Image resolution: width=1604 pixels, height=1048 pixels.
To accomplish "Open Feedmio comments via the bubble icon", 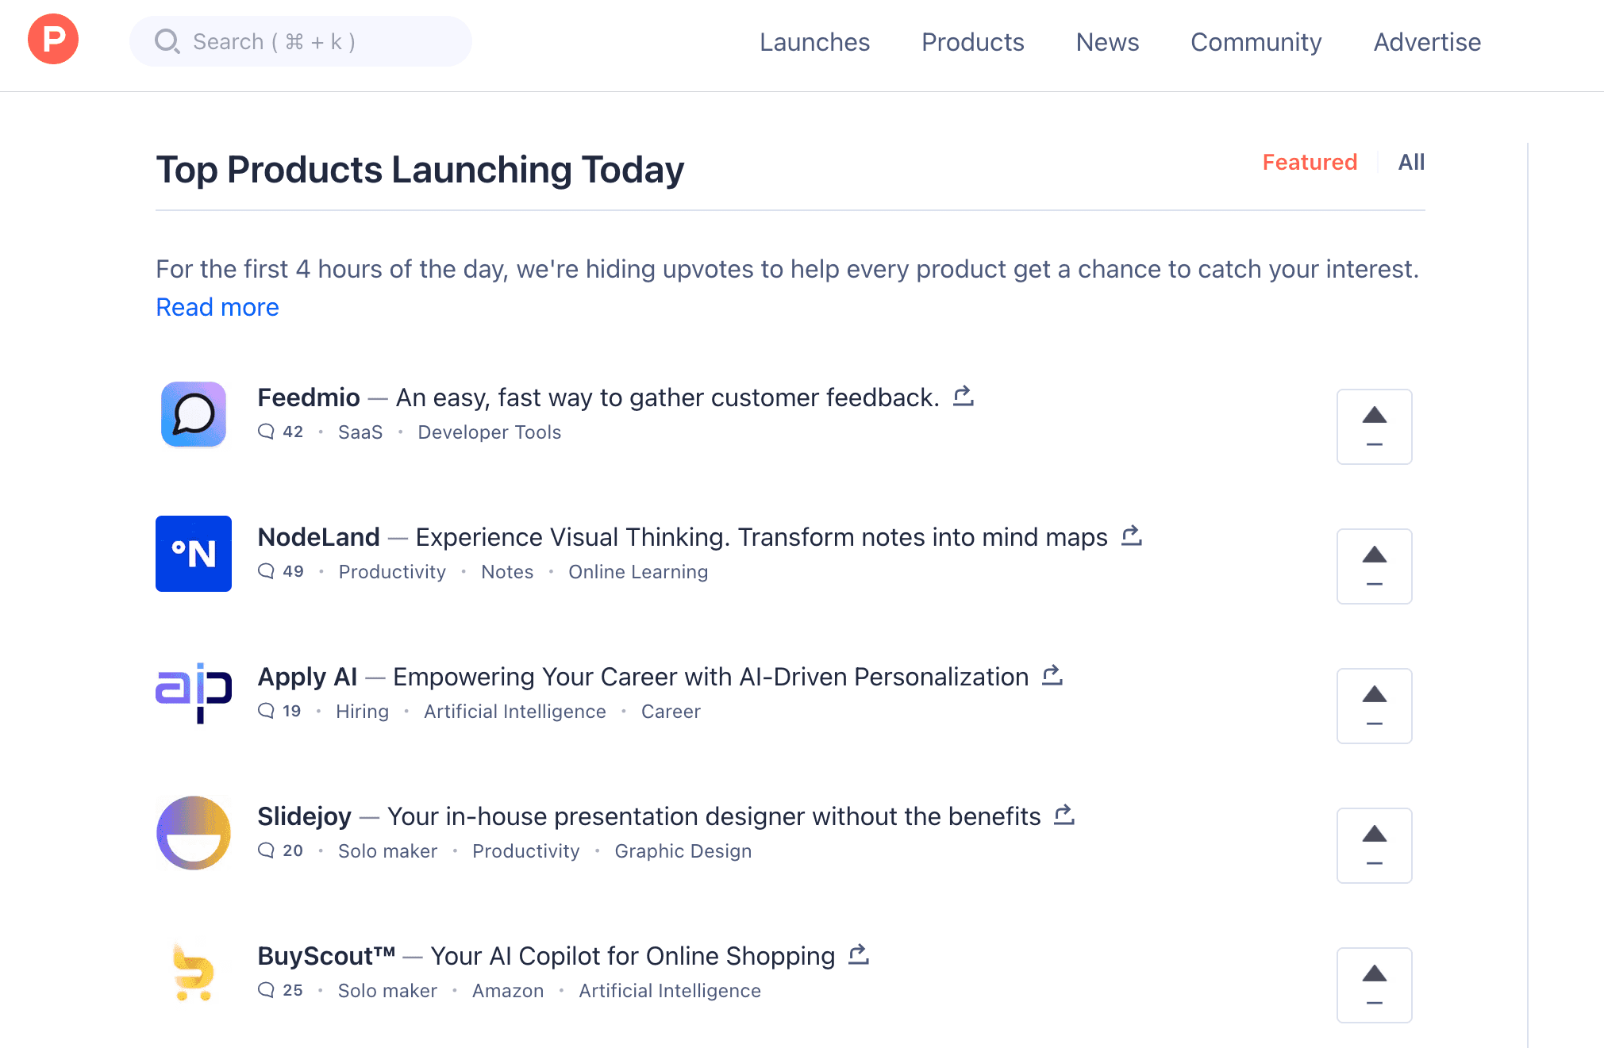I will (x=266, y=432).
